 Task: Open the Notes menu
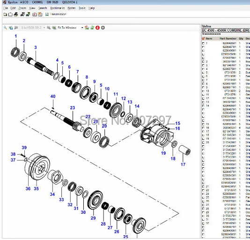(72, 8)
